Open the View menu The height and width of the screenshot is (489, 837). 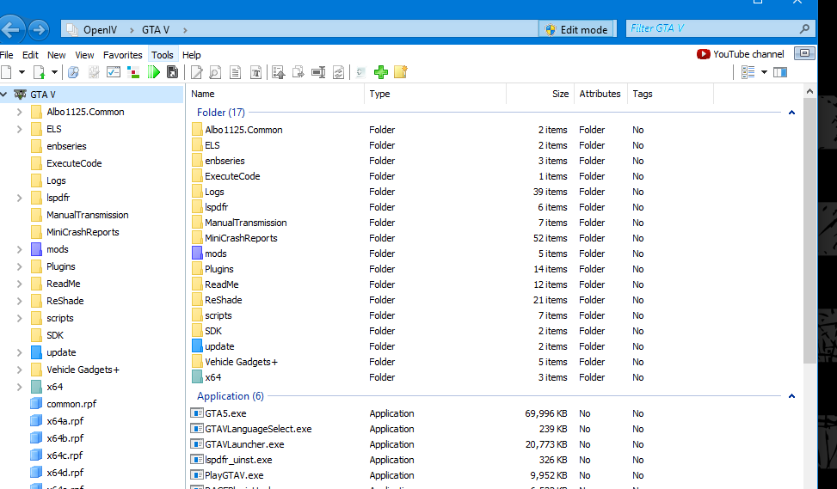[x=84, y=55]
